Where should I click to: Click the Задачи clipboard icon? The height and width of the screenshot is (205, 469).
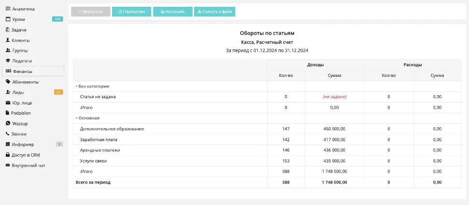(8, 29)
